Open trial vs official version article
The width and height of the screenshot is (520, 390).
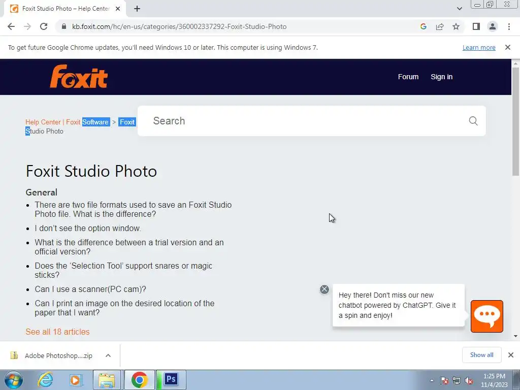[x=129, y=247]
